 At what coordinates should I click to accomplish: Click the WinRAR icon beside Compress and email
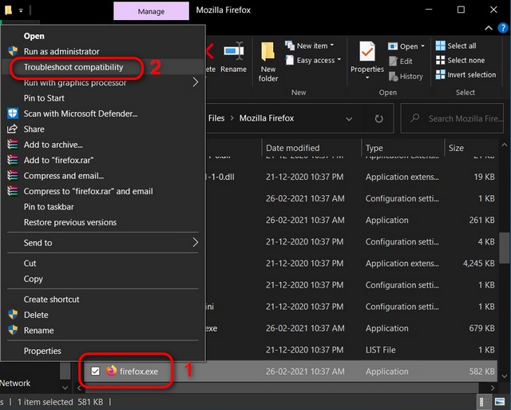tap(13, 176)
